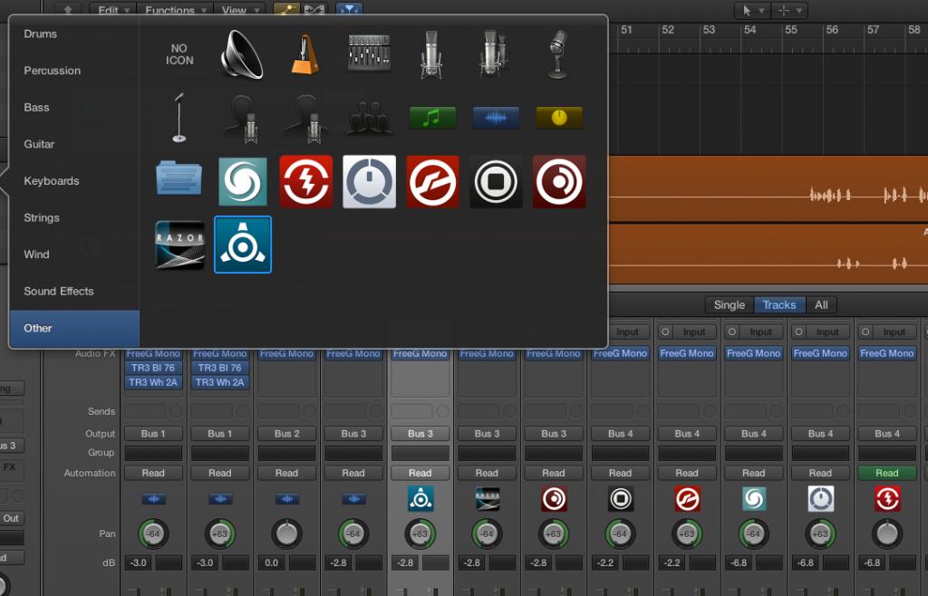The width and height of the screenshot is (928, 596).
Task: Switch automation of last channel from Read
Action: tap(885, 472)
